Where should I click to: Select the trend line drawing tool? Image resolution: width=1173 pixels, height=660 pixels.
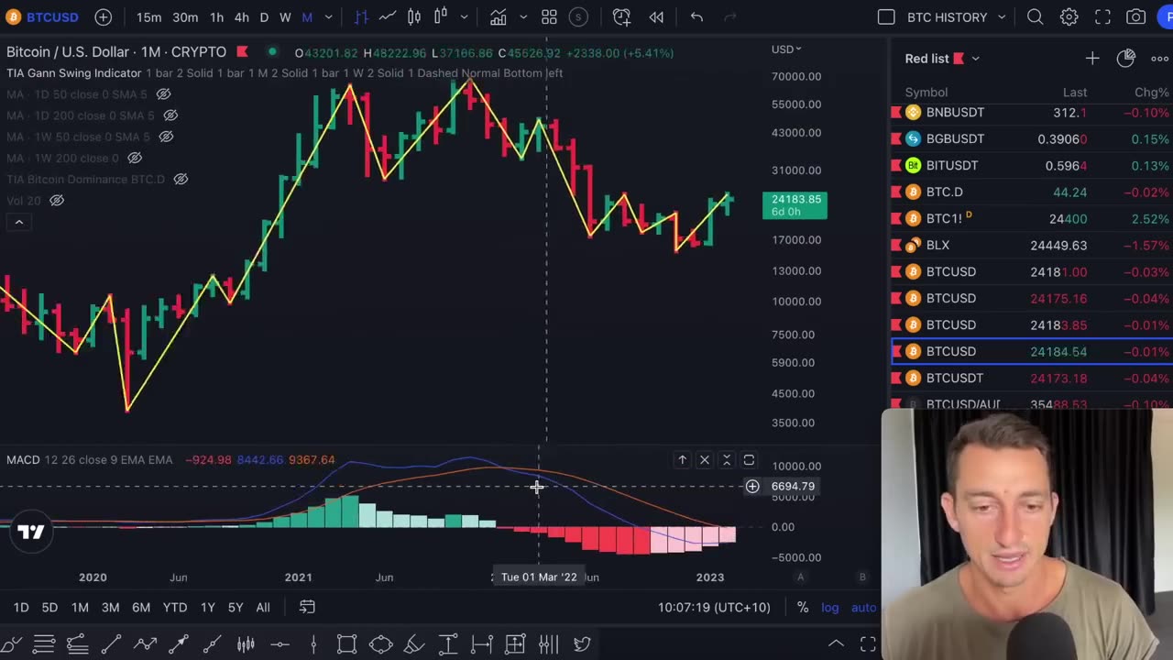112,644
